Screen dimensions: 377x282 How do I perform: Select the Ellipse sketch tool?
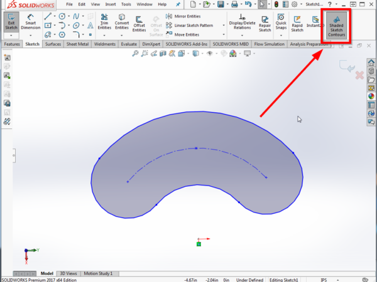coord(76,26)
